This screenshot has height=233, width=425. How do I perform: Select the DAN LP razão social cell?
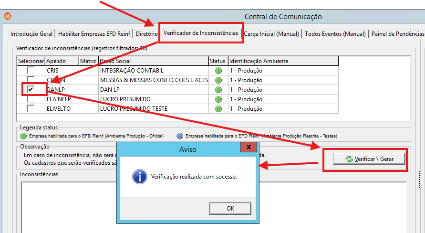154,89
